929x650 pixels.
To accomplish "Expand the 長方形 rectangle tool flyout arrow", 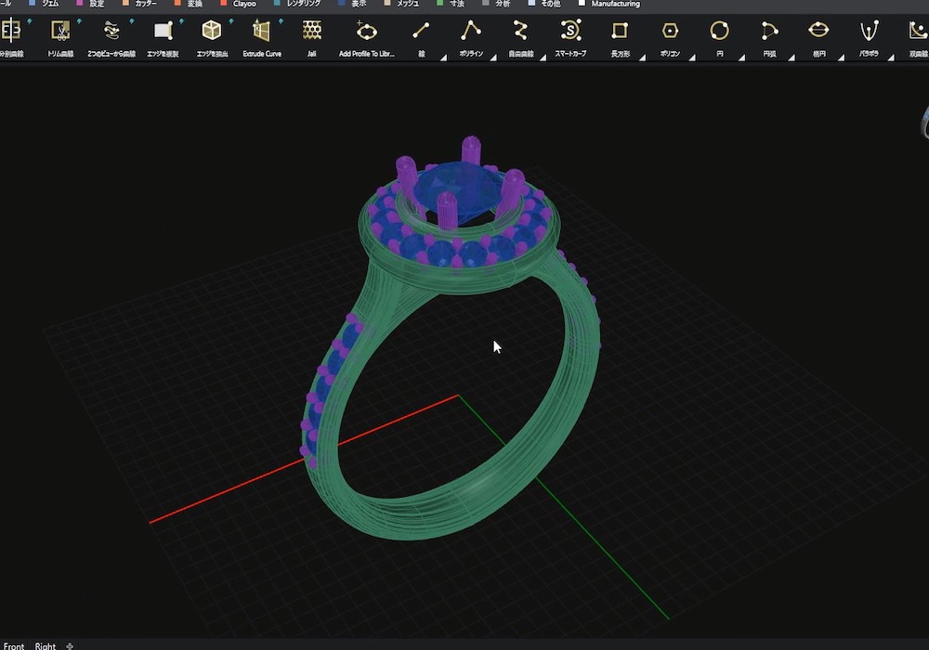I will pos(642,58).
